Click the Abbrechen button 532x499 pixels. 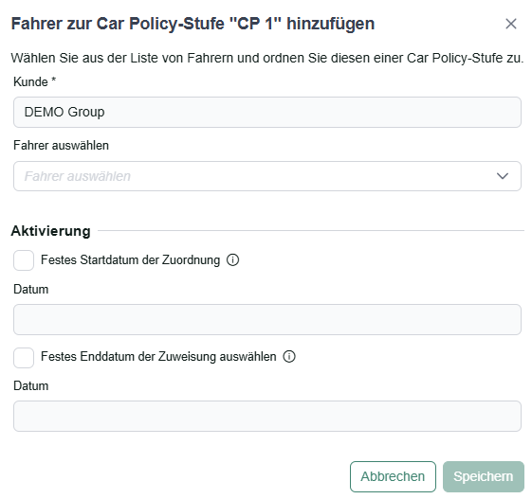393,476
